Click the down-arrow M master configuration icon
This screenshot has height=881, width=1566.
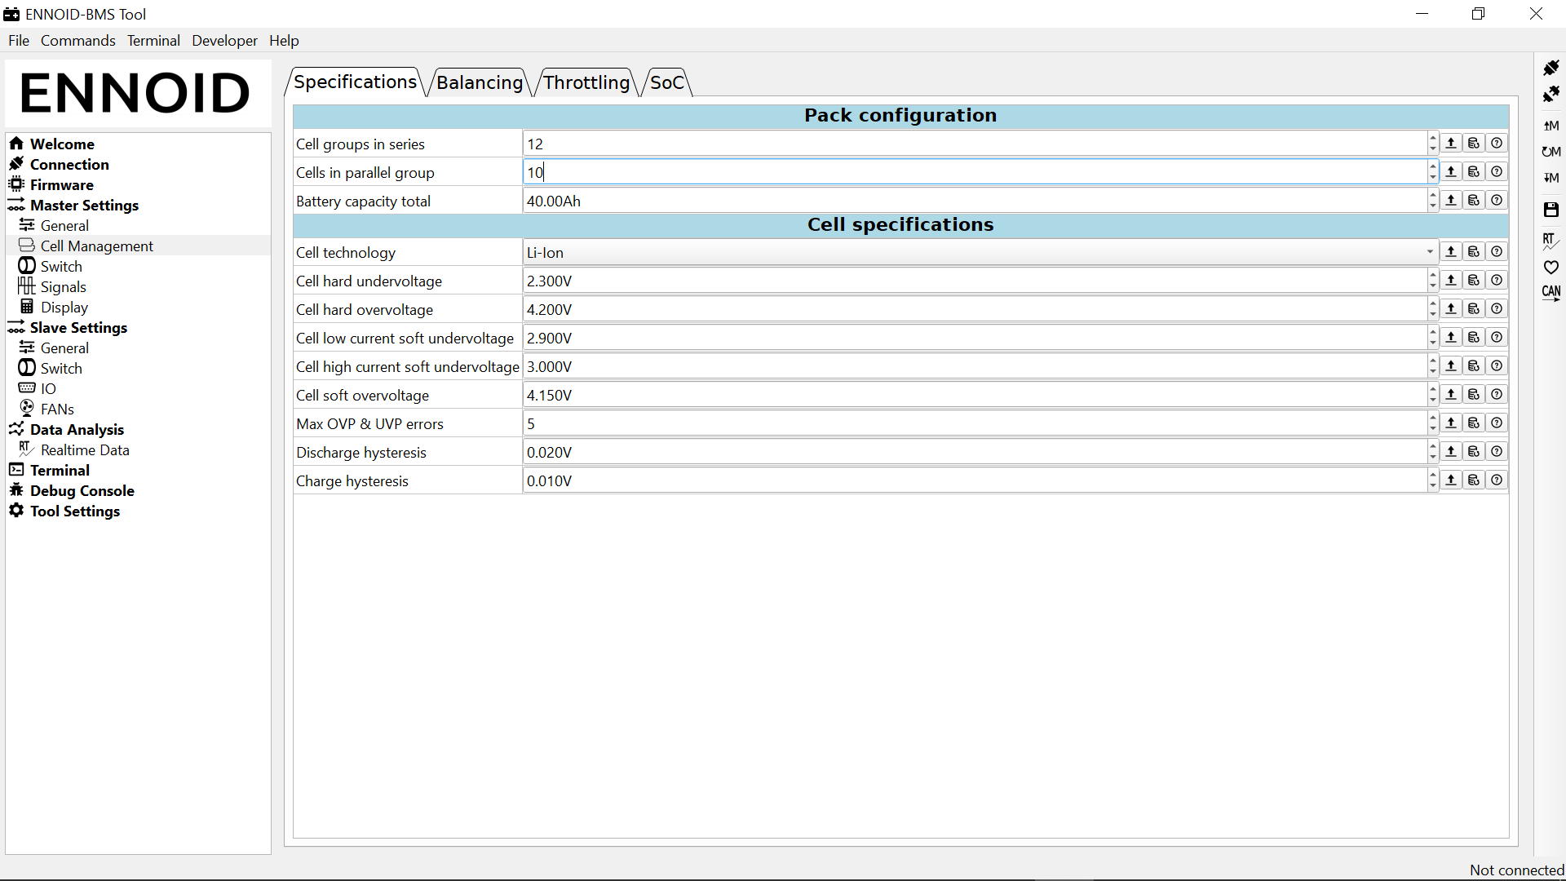(1551, 178)
